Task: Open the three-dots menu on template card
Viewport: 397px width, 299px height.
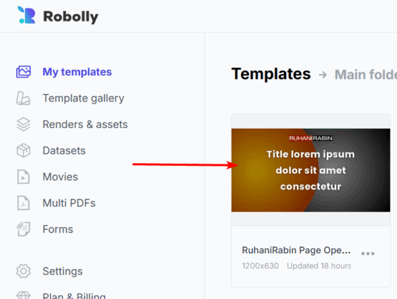Action: [368, 253]
